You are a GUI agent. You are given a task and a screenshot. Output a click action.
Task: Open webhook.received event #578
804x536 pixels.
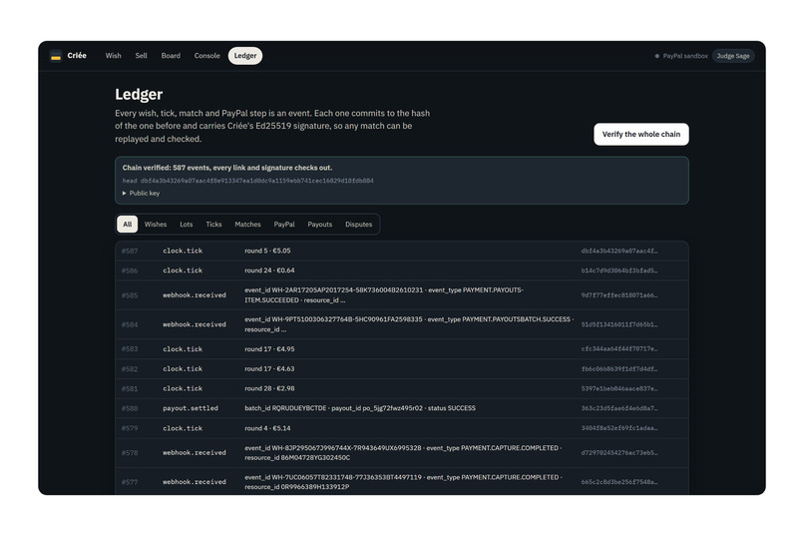tap(195, 453)
